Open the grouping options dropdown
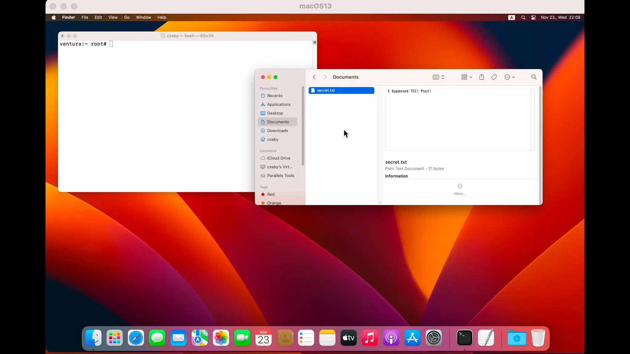630x354 pixels. click(x=466, y=77)
